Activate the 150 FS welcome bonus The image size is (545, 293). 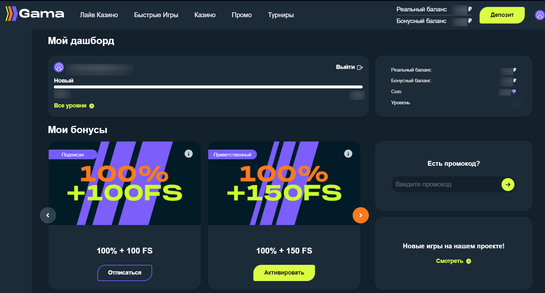click(284, 273)
